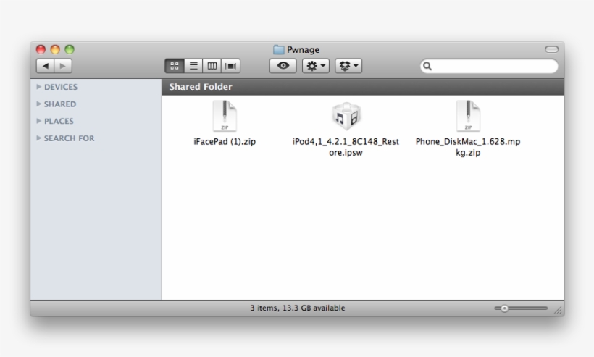The image size is (594, 357).
Task: Switch to Cover Flow view
Action: [x=230, y=66]
